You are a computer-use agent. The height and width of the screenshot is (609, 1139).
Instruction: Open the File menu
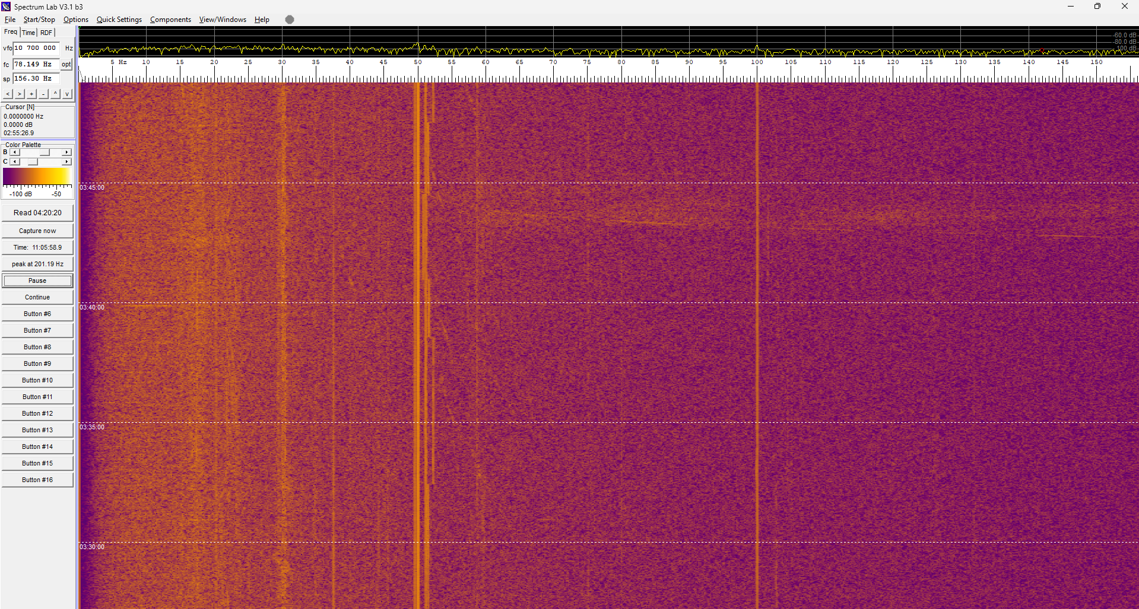click(10, 20)
